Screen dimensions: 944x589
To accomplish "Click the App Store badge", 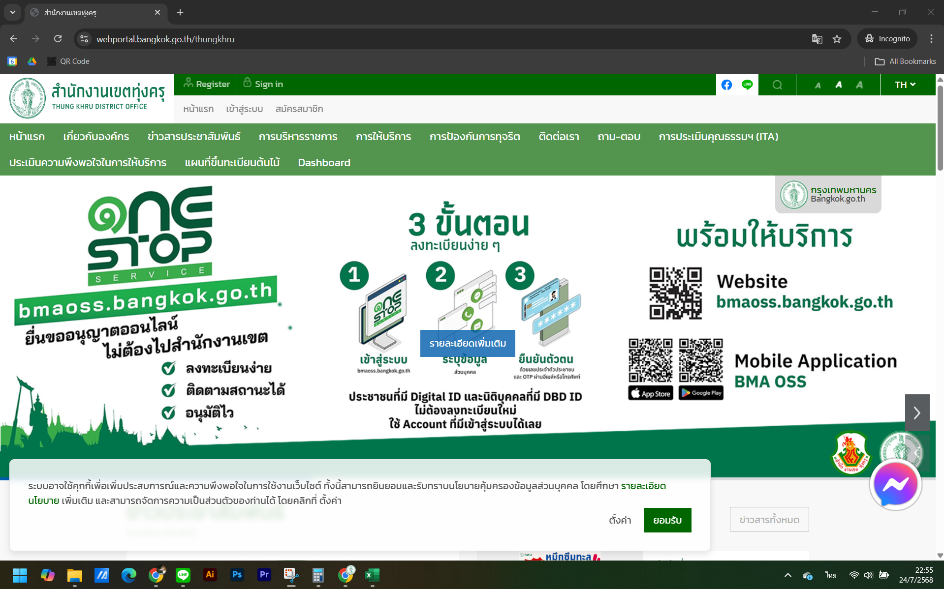I will [651, 393].
